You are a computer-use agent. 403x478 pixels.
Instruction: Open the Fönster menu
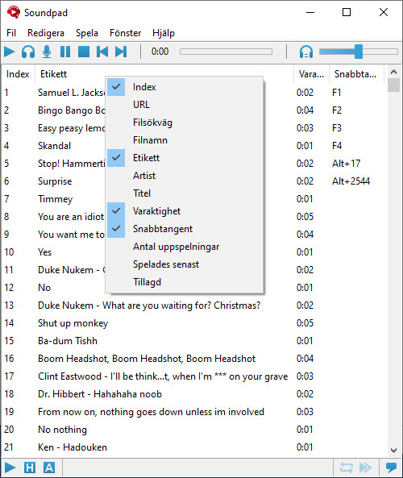[x=125, y=33]
